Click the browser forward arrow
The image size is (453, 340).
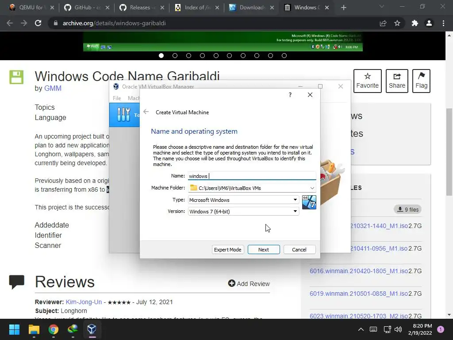pos(24,23)
